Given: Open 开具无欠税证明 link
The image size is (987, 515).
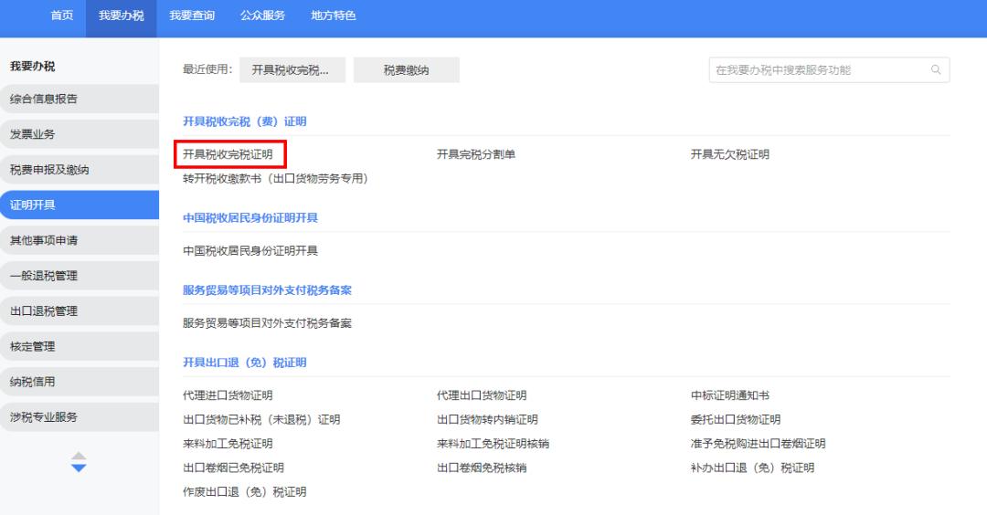Looking at the screenshot, I should click(x=729, y=154).
